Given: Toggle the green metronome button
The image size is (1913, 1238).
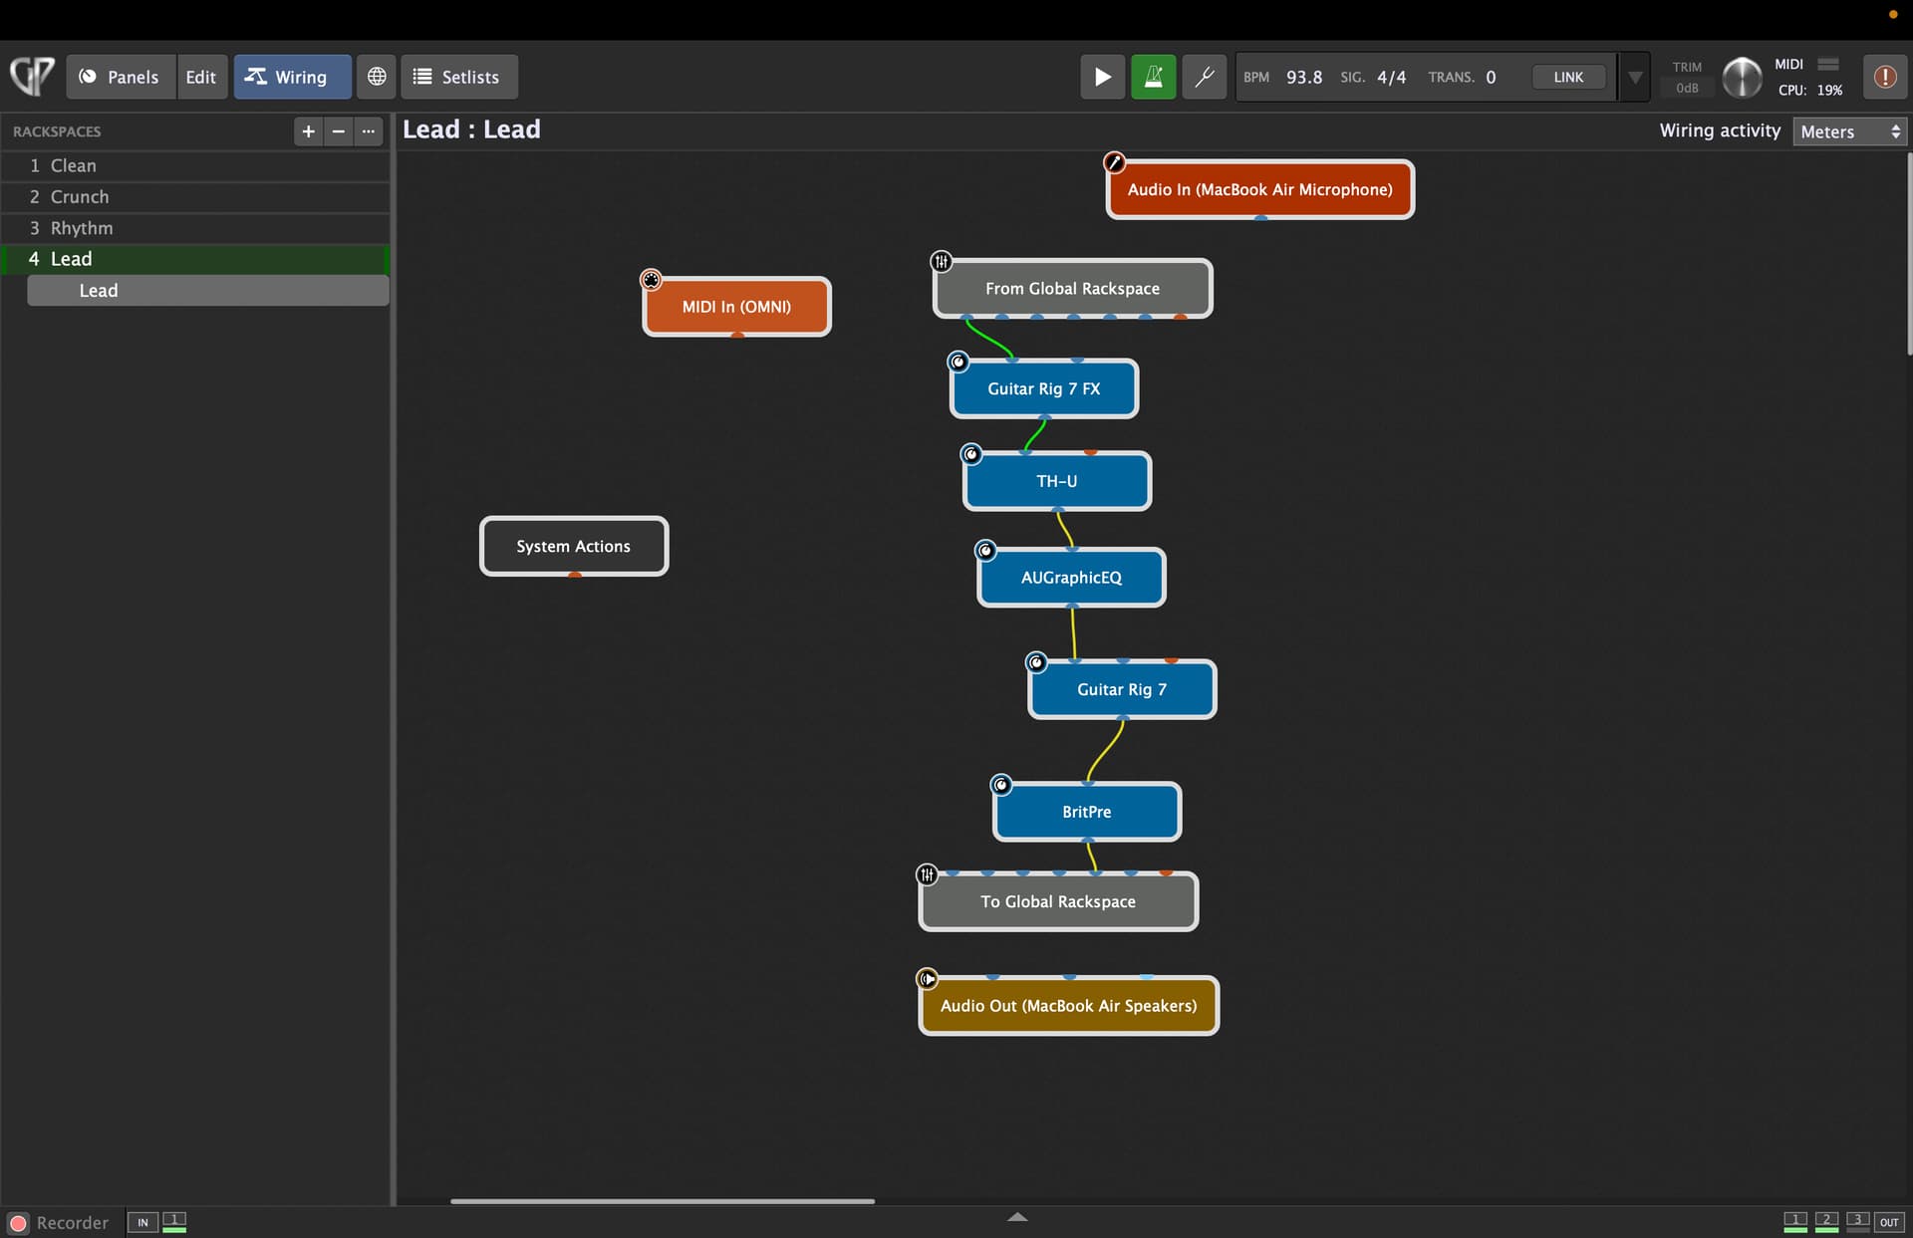Looking at the screenshot, I should pyautogui.click(x=1153, y=77).
